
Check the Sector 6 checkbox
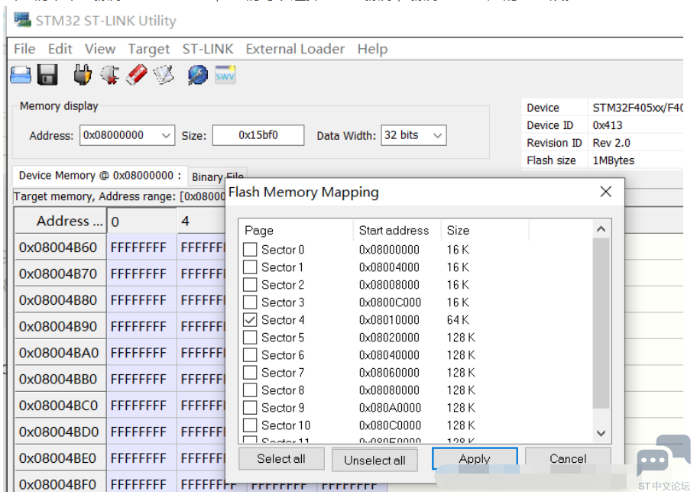click(250, 355)
